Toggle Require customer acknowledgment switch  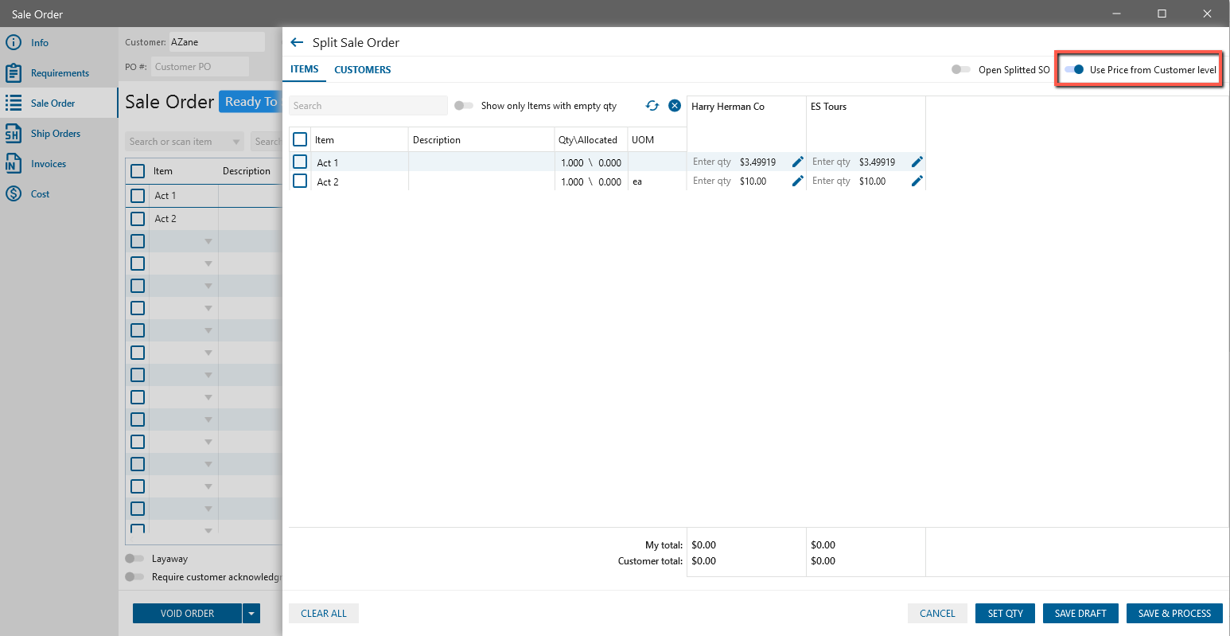134,577
